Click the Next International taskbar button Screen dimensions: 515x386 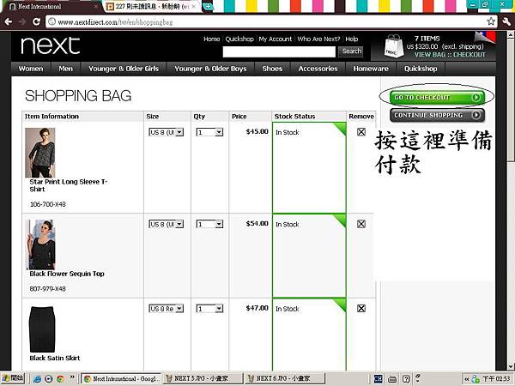pos(121,378)
